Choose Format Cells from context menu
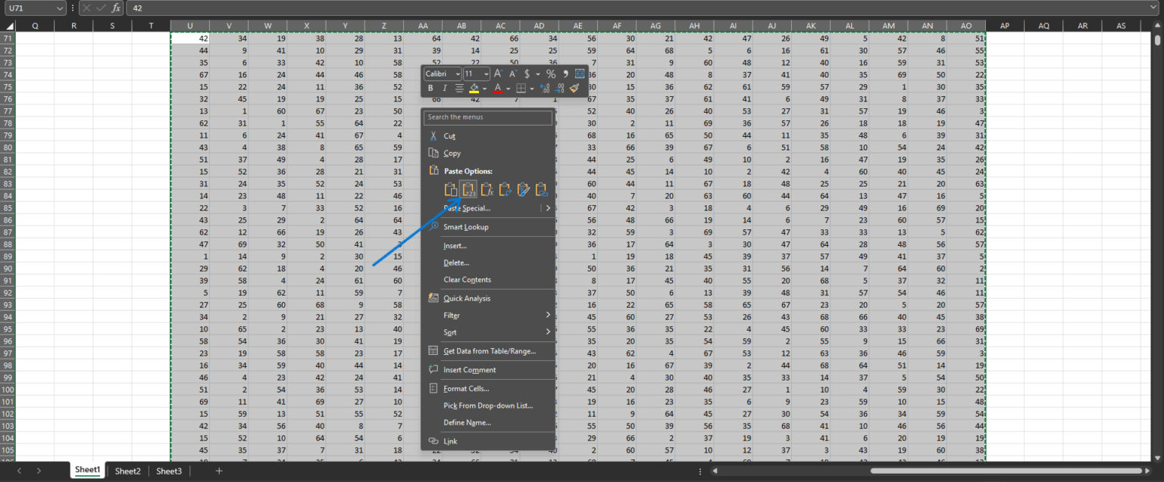The height and width of the screenshot is (482, 1164). tap(466, 389)
